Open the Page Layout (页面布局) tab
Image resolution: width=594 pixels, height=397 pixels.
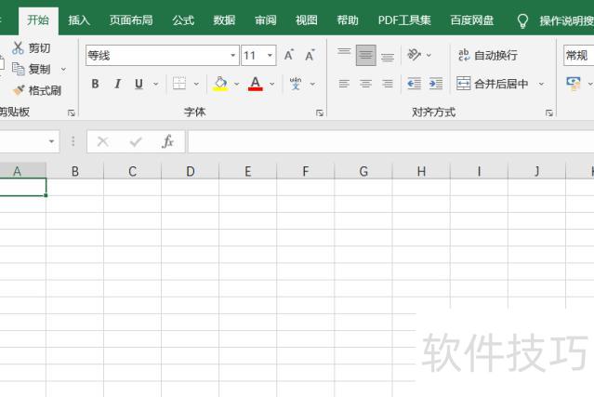tap(131, 20)
